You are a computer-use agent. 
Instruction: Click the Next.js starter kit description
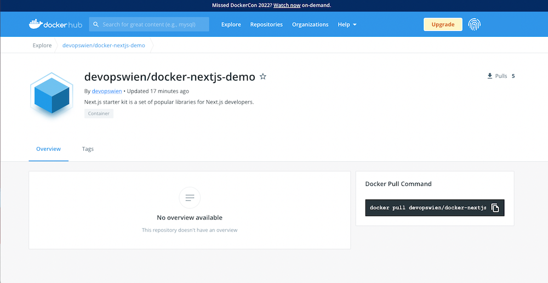tap(169, 102)
